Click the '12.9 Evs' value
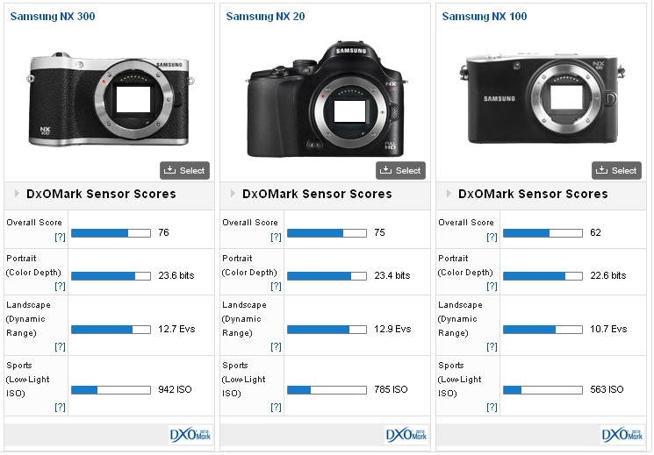Image resolution: width=654 pixels, height=455 pixels. (392, 329)
